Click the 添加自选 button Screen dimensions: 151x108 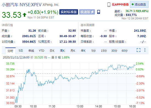[x=139, y=4]
